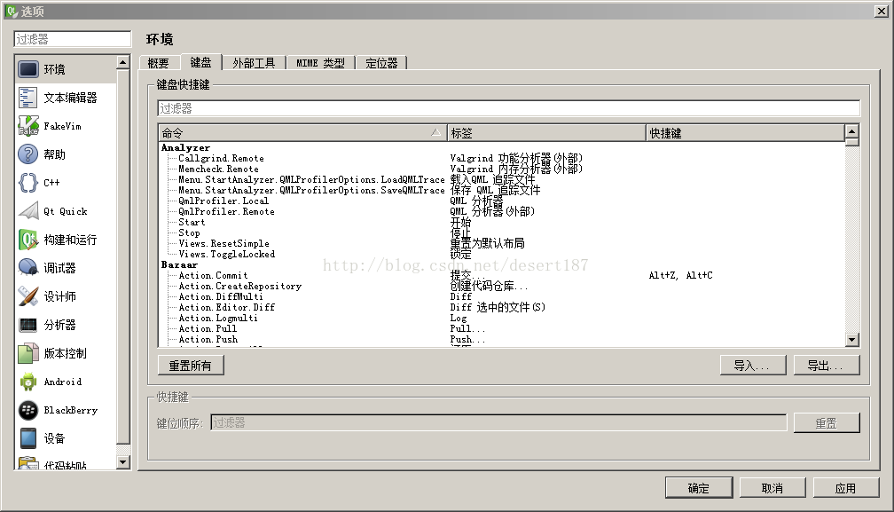The width and height of the screenshot is (894, 512).
Task: Close the 选项 options dialog
Action: coord(881,11)
